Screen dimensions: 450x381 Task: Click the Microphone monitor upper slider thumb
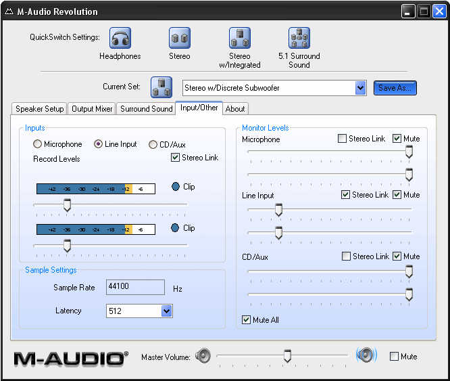(409, 152)
